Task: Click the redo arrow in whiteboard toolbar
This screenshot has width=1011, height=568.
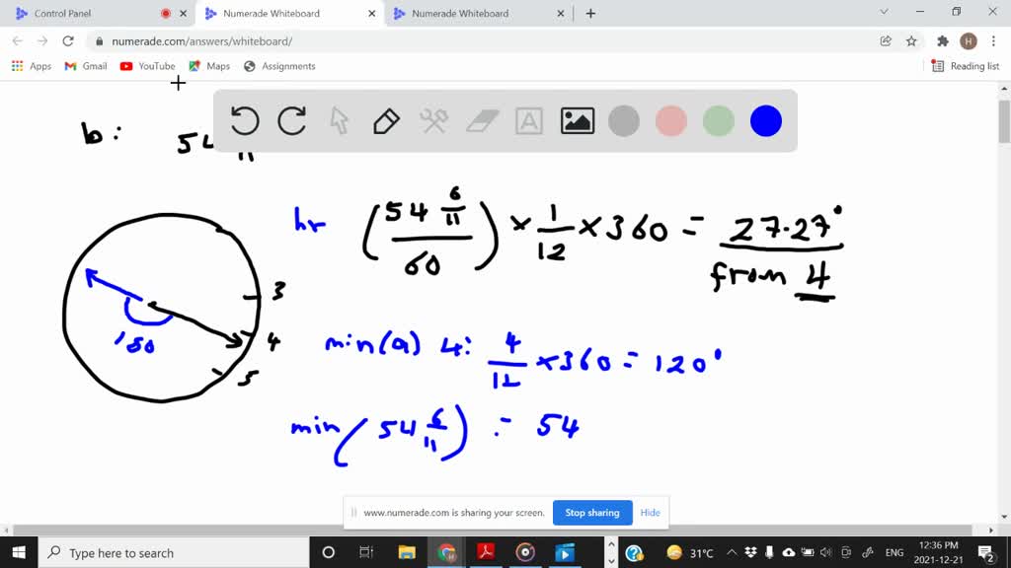Action: pyautogui.click(x=292, y=121)
